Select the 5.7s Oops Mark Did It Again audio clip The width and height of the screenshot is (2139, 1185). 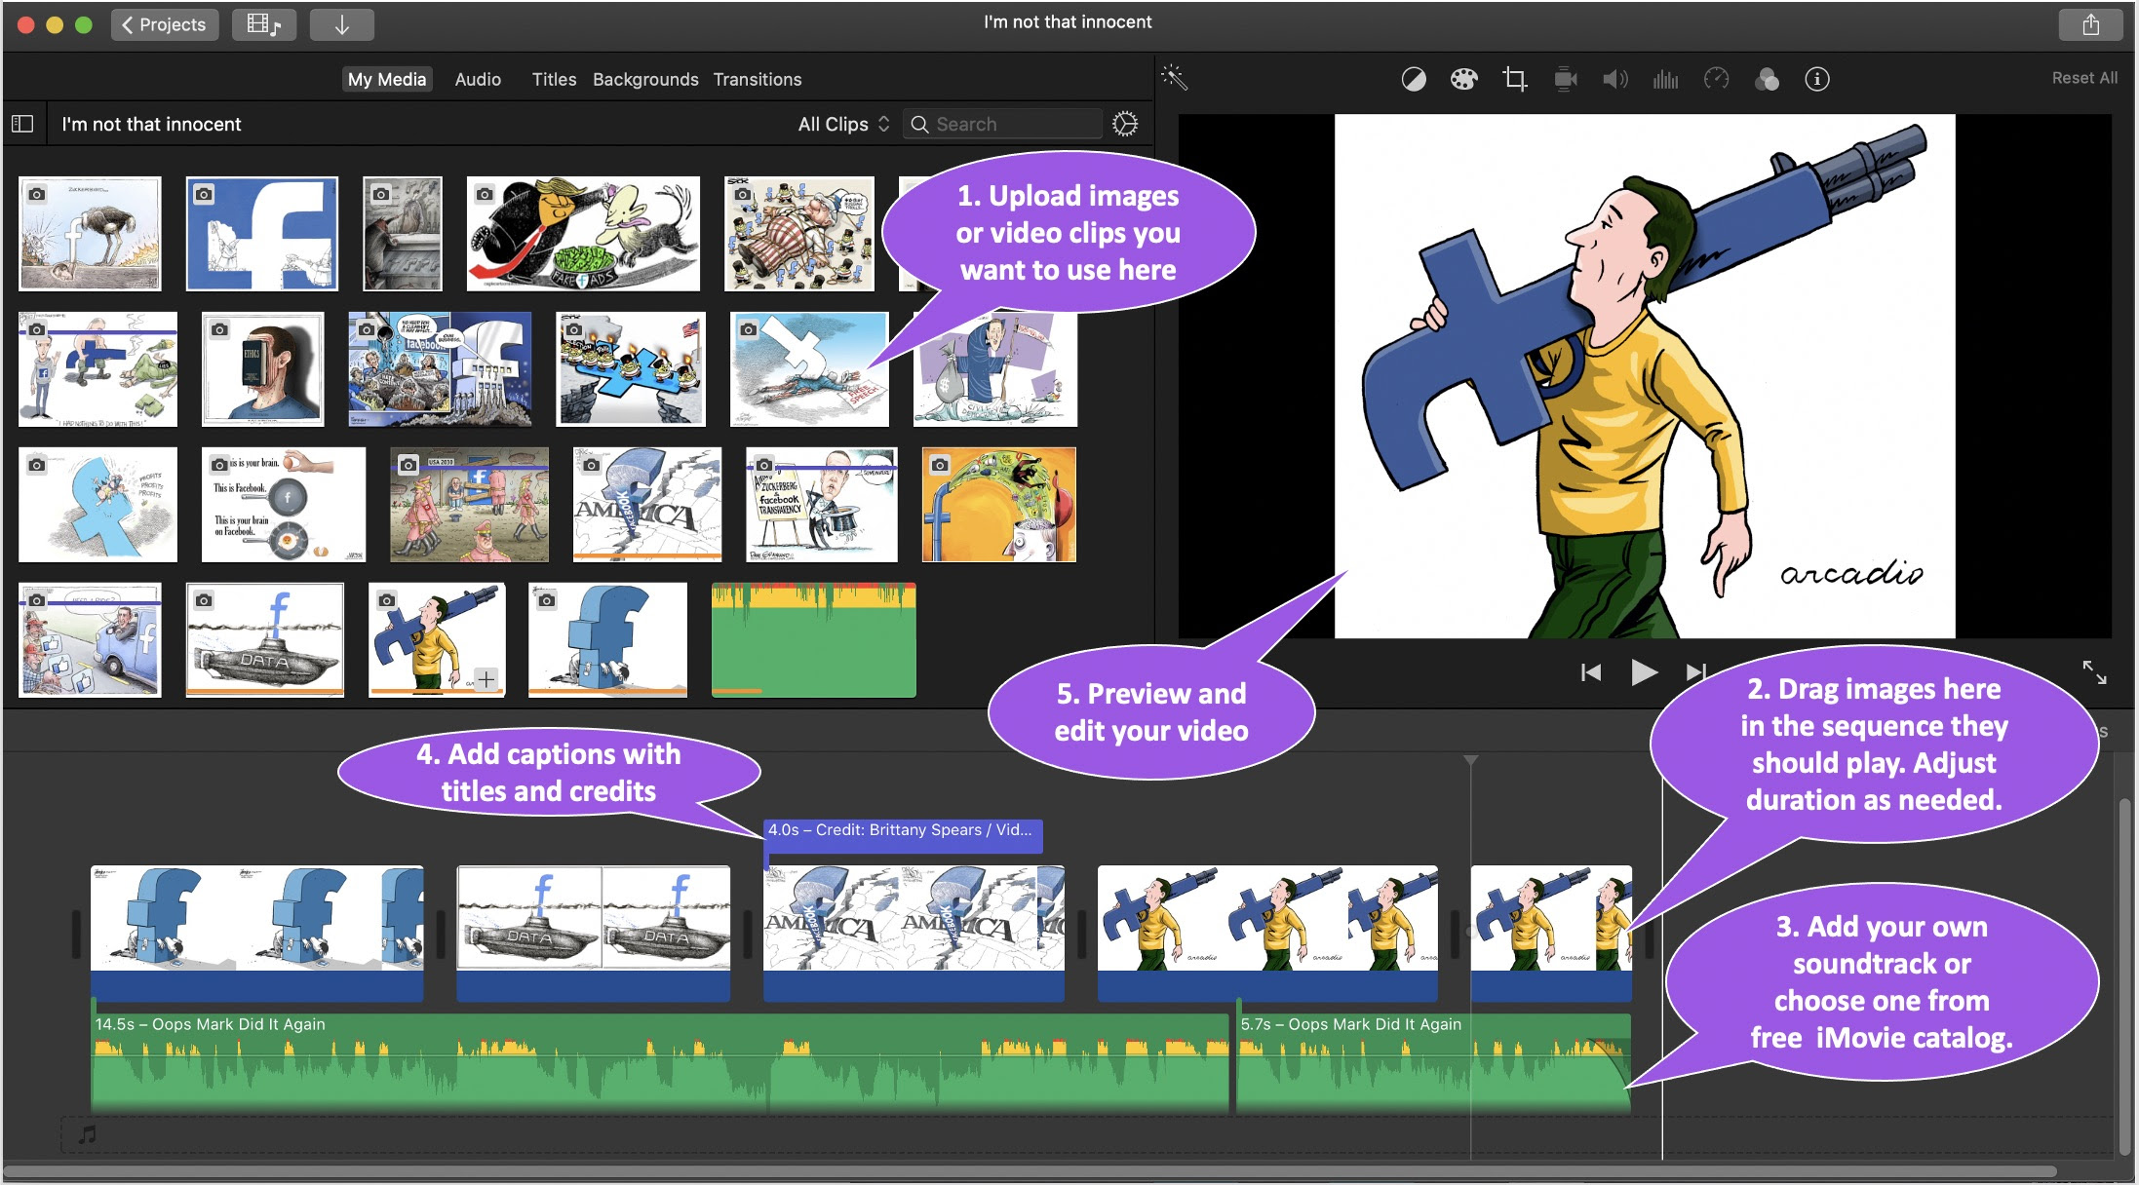[1433, 1062]
